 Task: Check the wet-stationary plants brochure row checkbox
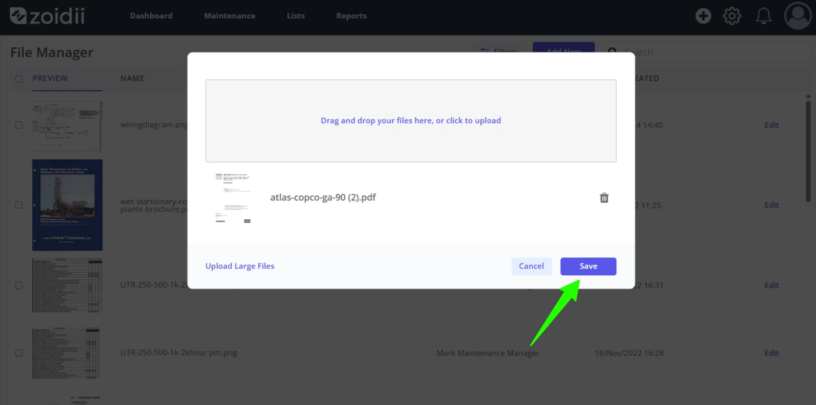pos(19,205)
